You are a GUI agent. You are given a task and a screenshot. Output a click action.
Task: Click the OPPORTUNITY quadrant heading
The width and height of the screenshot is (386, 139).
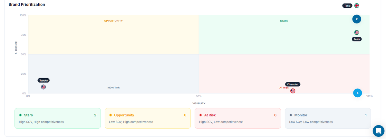[x=113, y=21]
